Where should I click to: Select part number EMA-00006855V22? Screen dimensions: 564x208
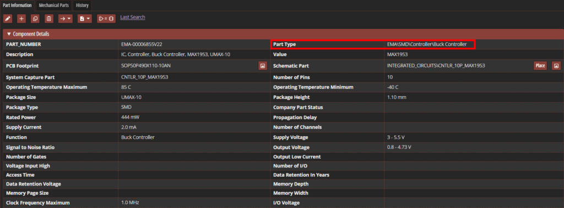coord(142,44)
